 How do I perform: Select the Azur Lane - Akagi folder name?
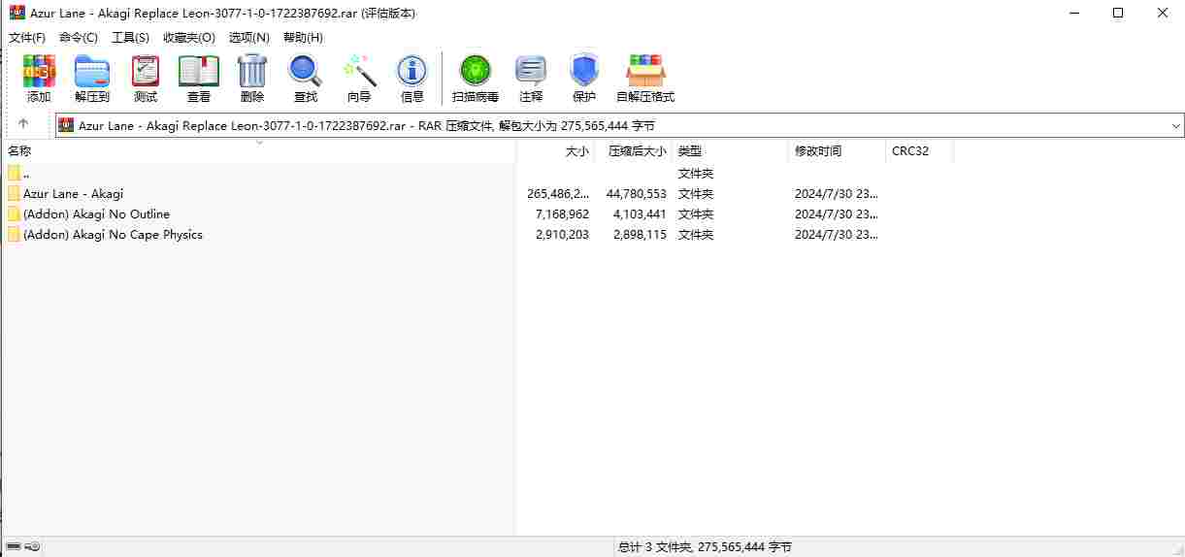[74, 193]
